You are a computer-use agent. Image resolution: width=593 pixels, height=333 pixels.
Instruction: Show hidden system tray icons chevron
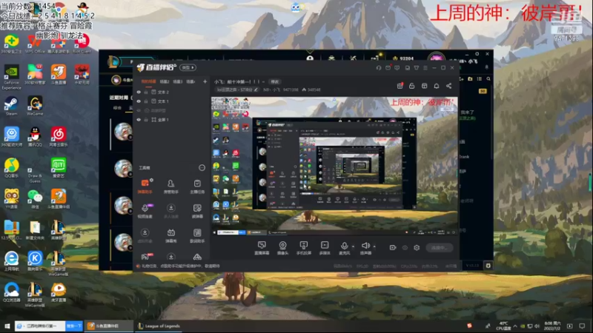click(x=514, y=326)
